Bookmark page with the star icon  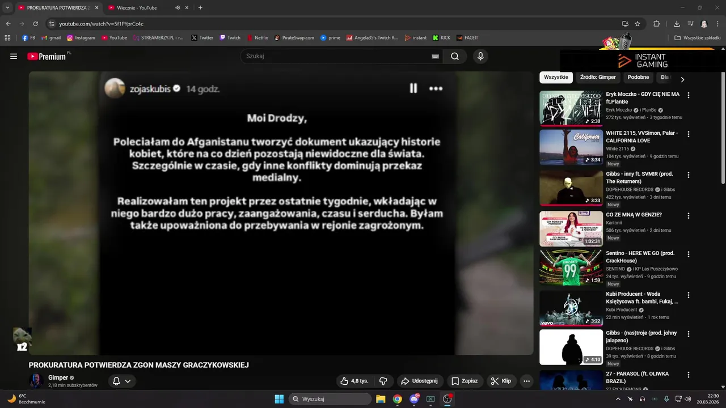(x=638, y=24)
